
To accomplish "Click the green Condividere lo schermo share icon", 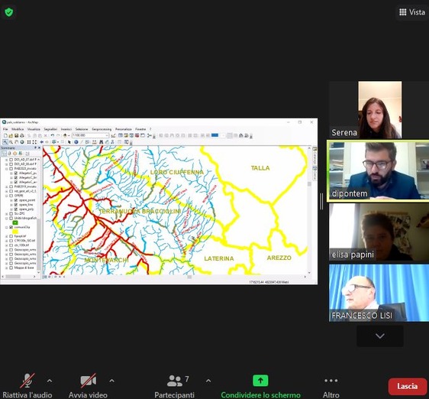I will pos(260,381).
